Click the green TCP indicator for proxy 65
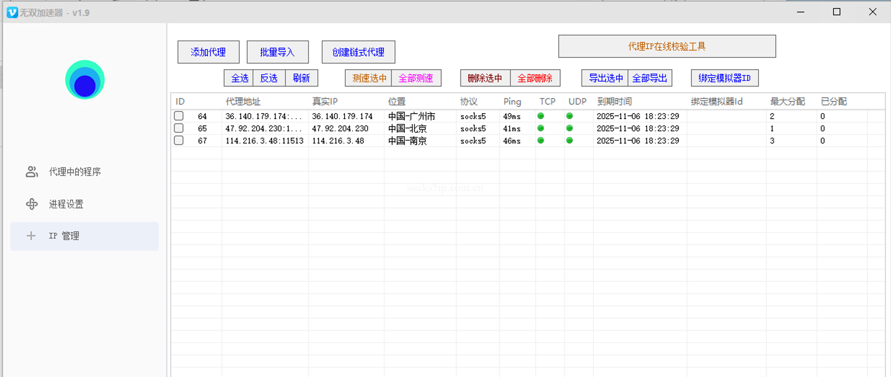This screenshot has height=377, width=891. pyautogui.click(x=541, y=128)
